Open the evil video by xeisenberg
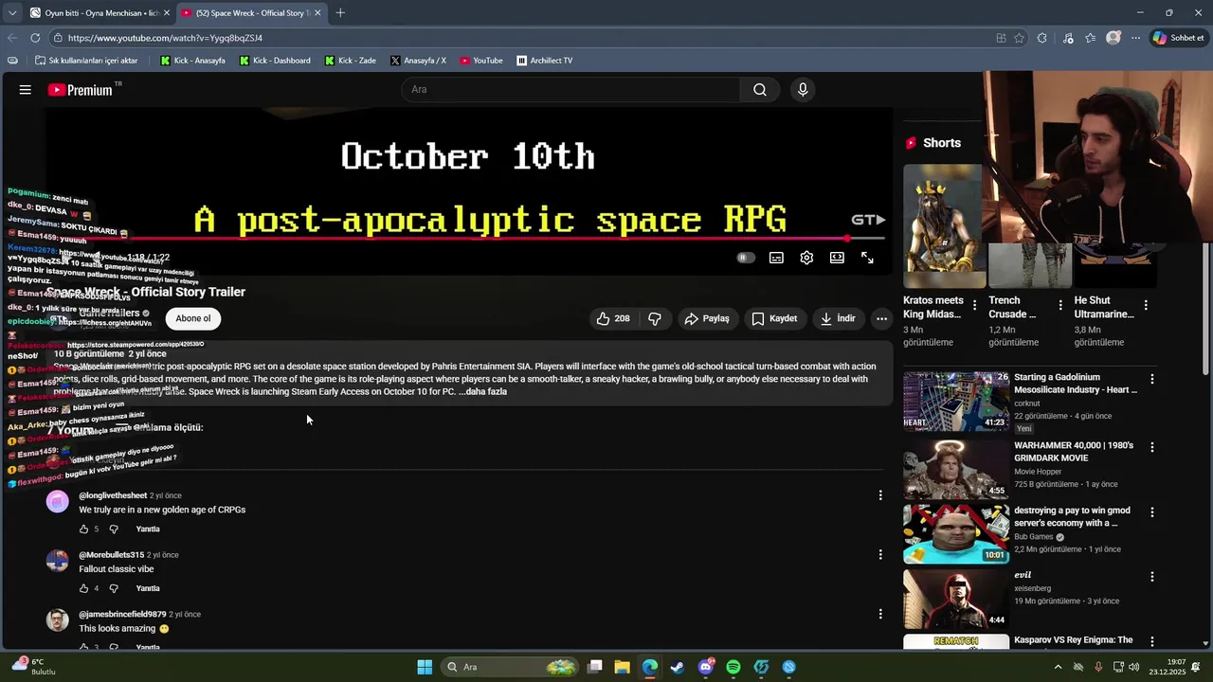The height and width of the screenshot is (682, 1213). click(x=956, y=599)
